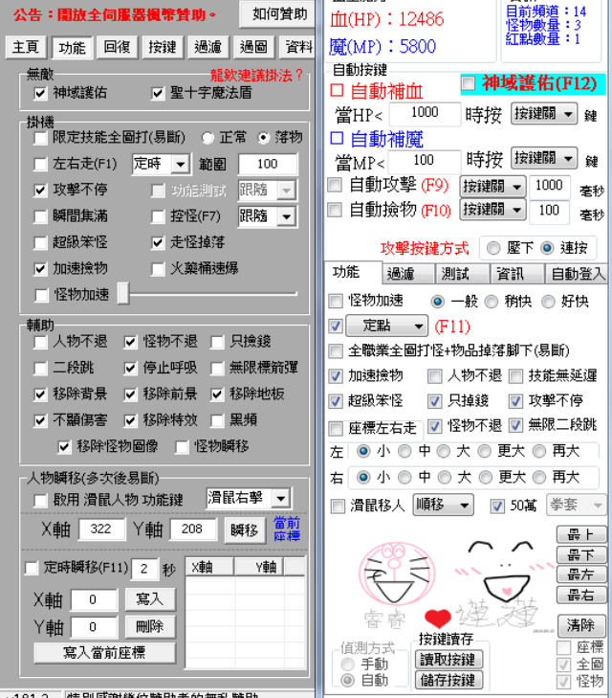The height and width of the screenshot is (698, 612).
Task: Open the 按鍵關 dropdown for 自動攻擊 (F9)
Action: [x=492, y=187]
